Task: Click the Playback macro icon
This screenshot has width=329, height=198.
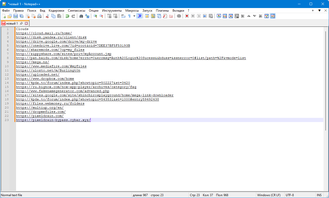Action: click(199, 16)
